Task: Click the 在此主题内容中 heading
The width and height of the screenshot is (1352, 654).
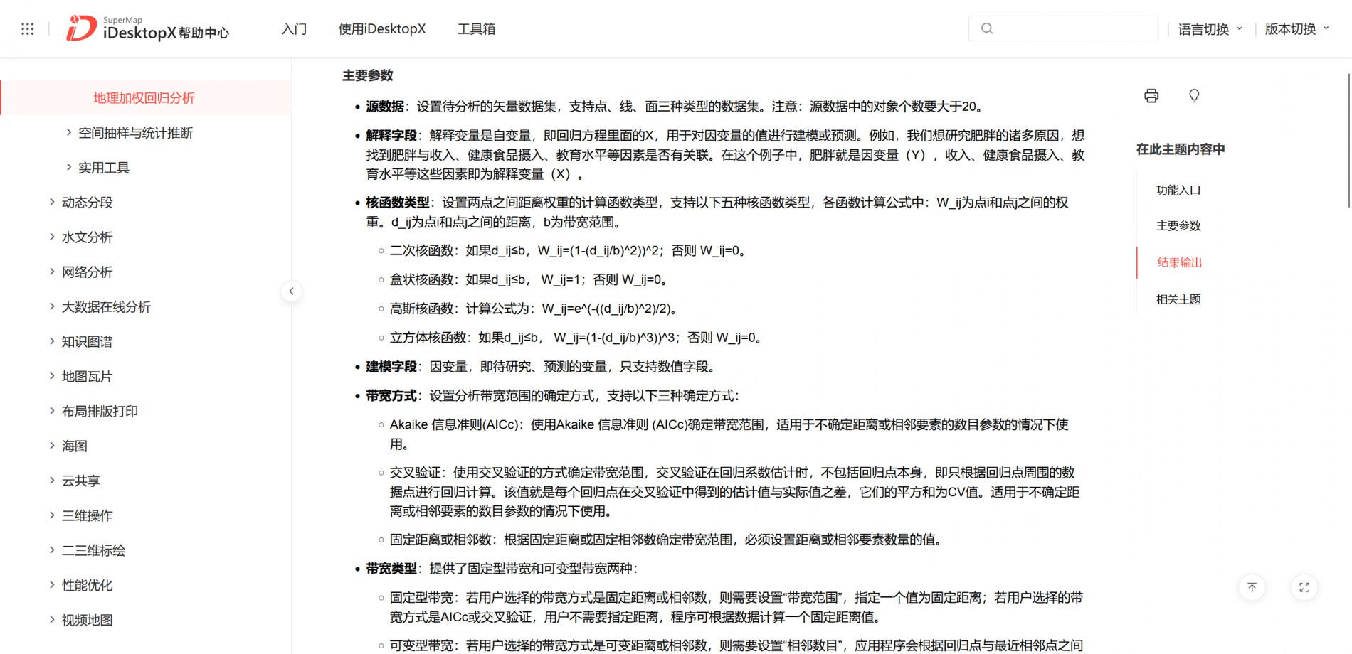Action: pos(1181,149)
